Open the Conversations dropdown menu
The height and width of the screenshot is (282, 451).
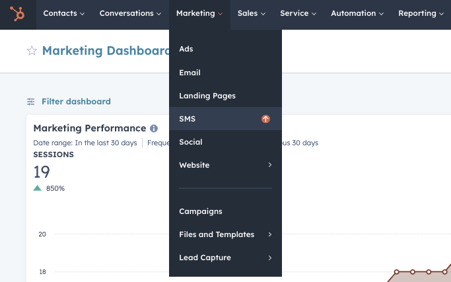click(x=130, y=13)
